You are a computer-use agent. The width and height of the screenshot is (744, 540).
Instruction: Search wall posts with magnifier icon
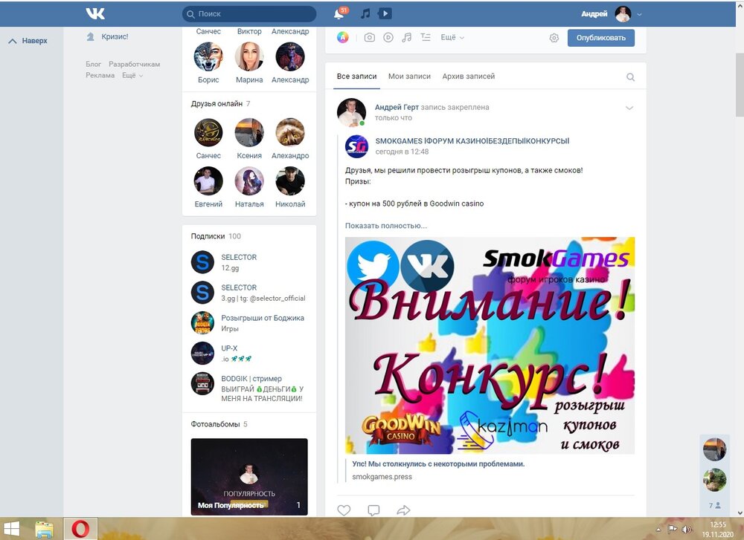(x=630, y=77)
